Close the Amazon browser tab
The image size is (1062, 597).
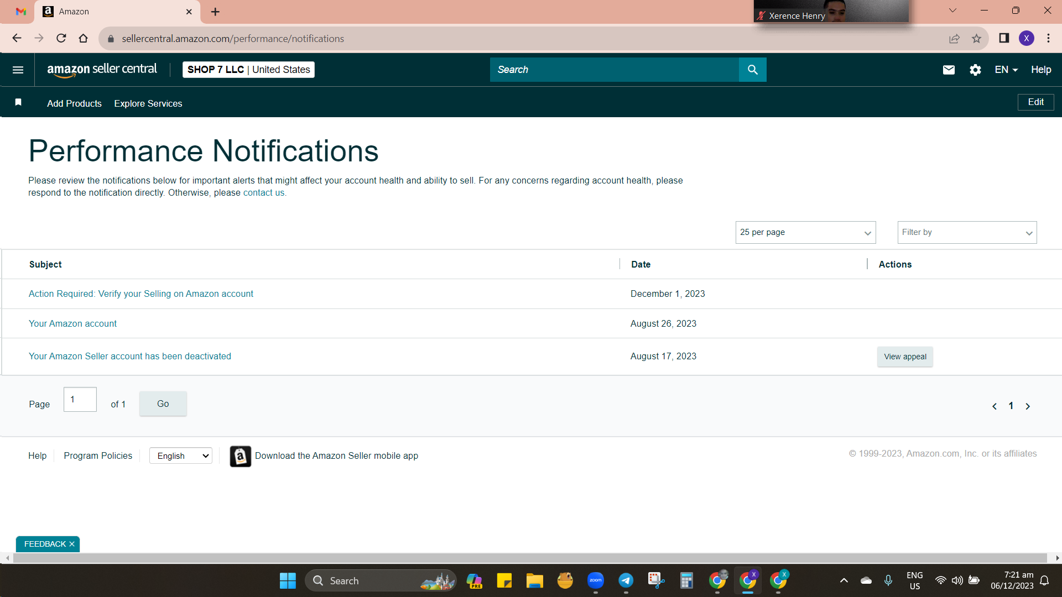pos(189,12)
